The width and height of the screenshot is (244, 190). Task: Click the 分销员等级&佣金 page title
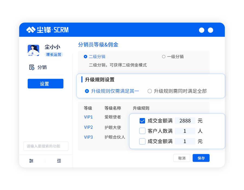click(x=98, y=45)
